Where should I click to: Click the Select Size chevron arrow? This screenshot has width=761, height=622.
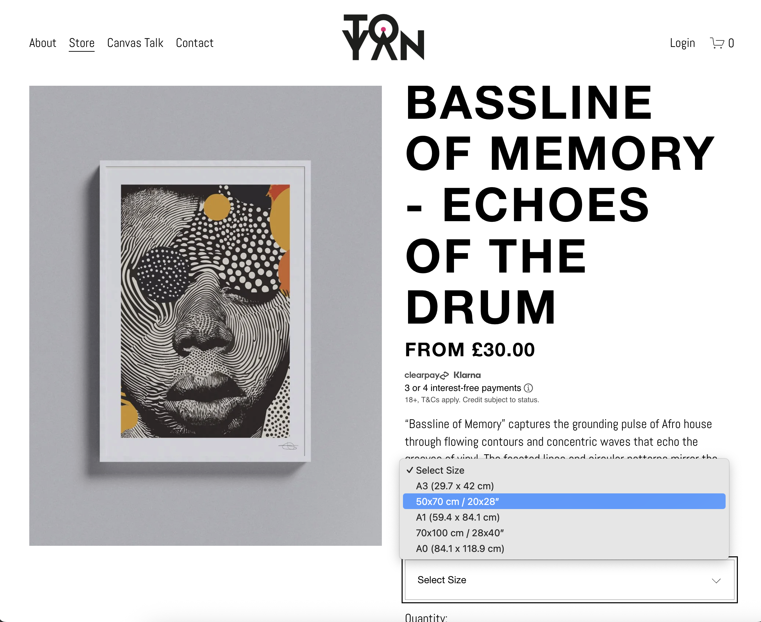[x=716, y=581]
